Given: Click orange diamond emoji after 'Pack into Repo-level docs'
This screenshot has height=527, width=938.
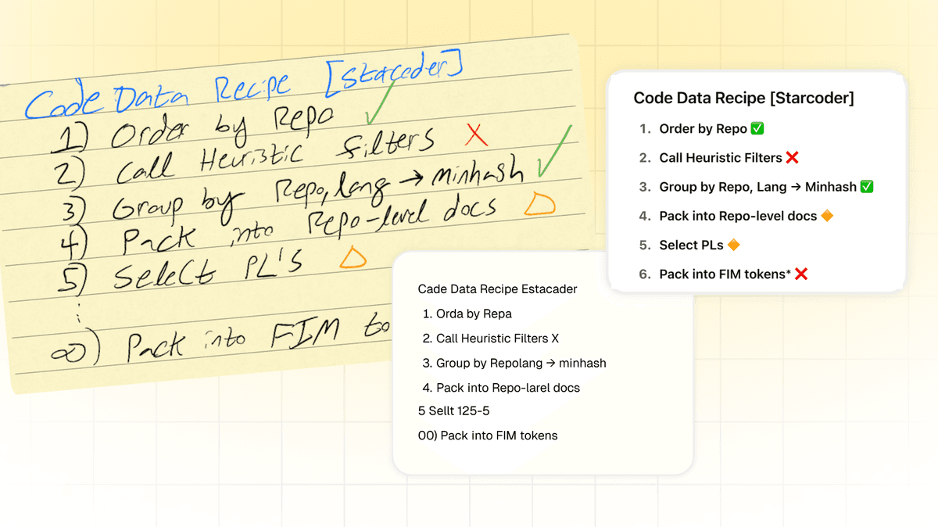Looking at the screenshot, I should [827, 216].
